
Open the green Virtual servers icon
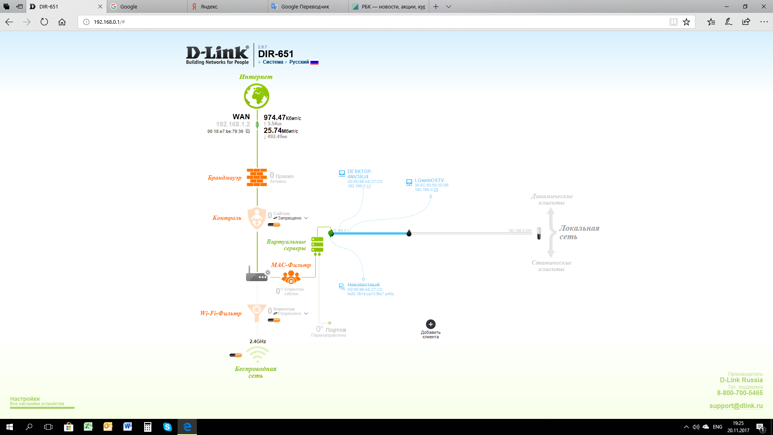pyautogui.click(x=317, y=245)
